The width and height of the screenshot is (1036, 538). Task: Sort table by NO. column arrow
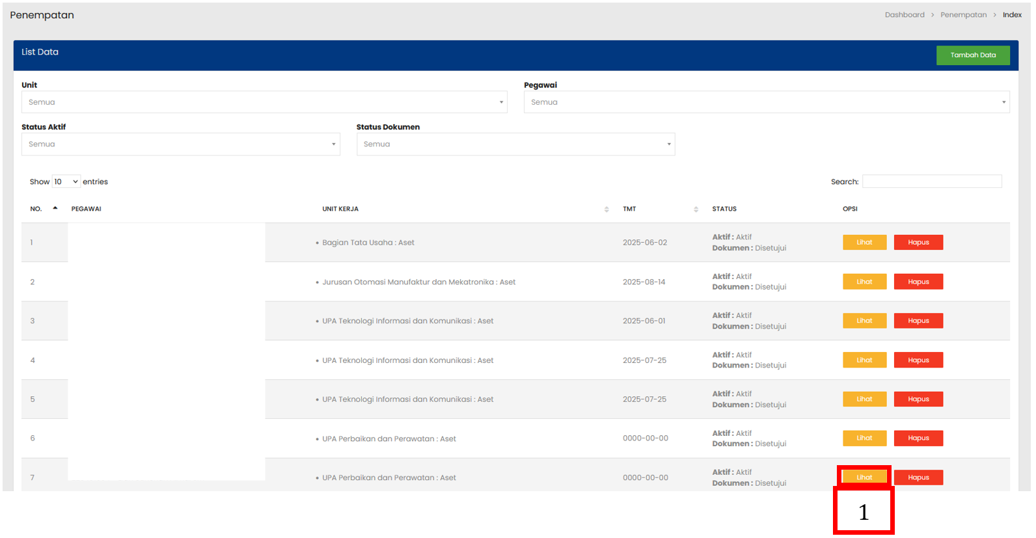[55, 209]
